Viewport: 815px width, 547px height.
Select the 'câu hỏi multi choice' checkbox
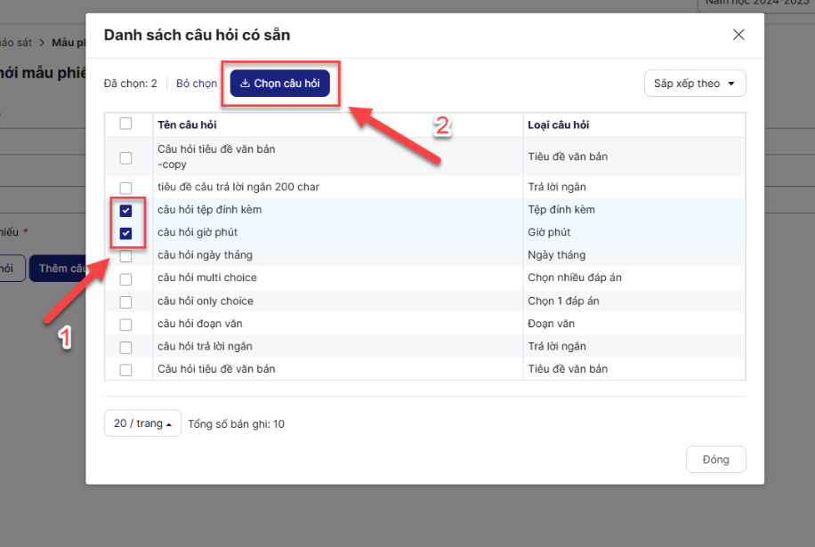(x=125, y=279)
